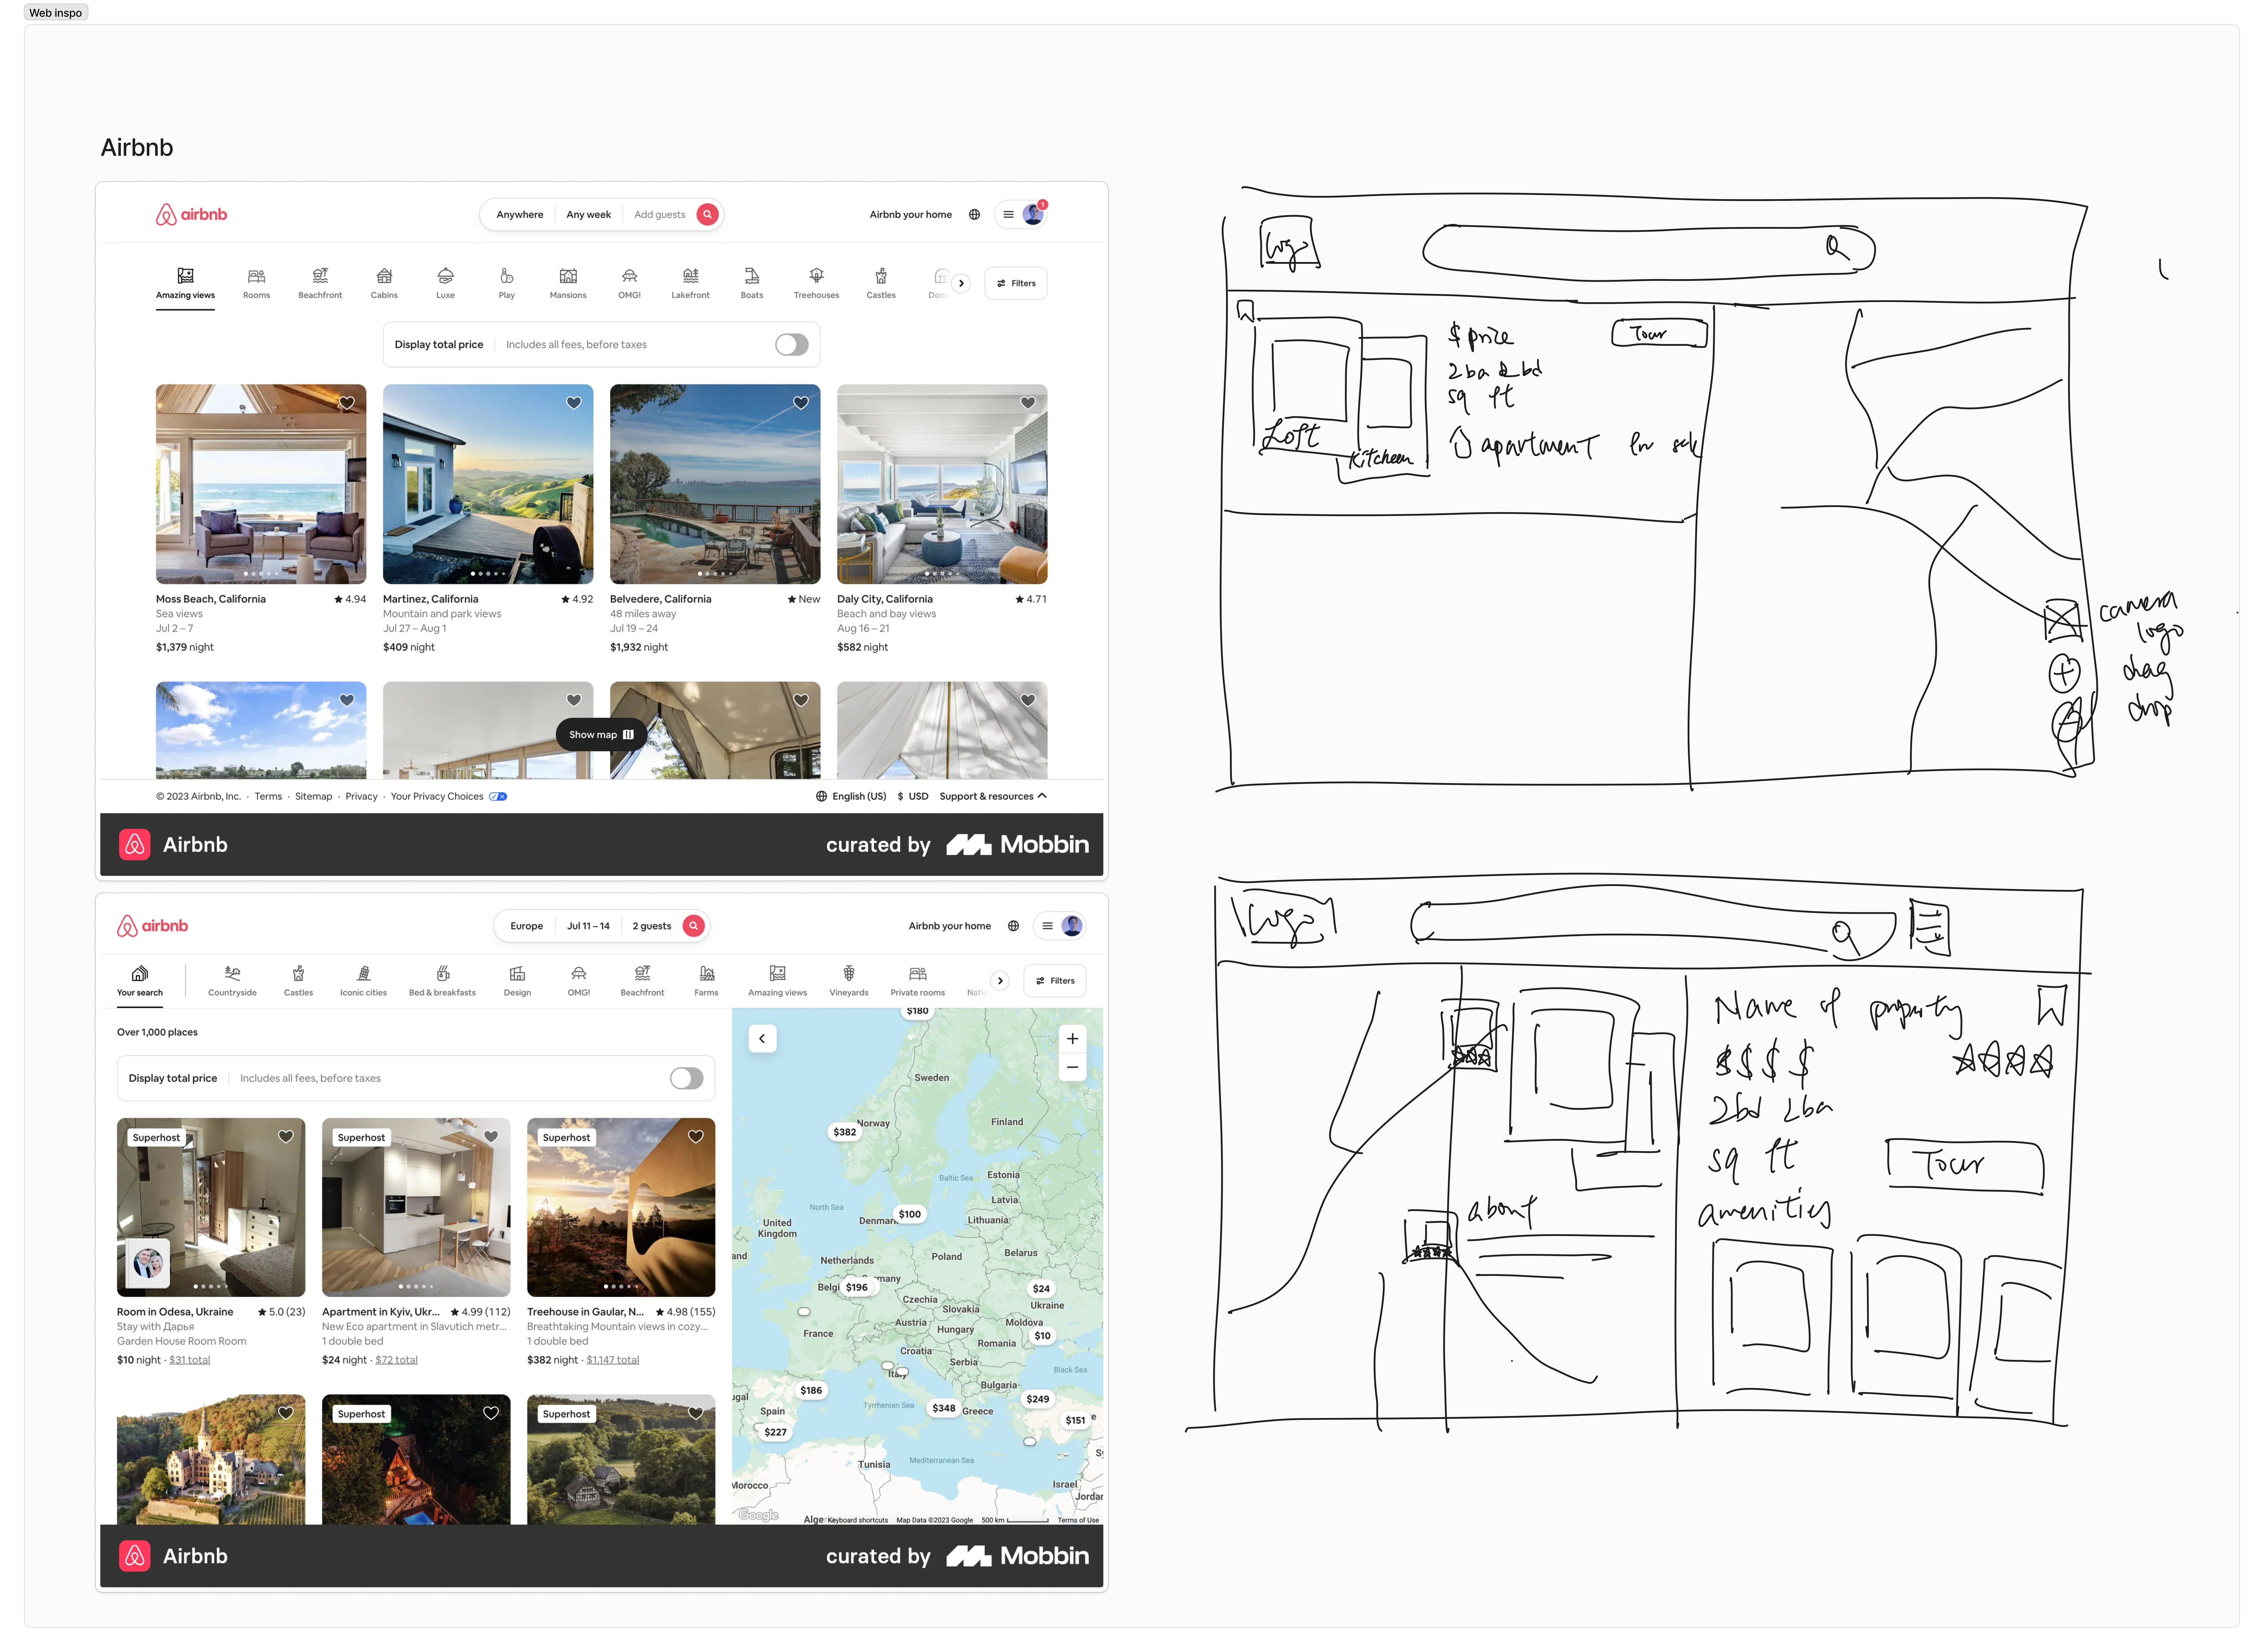The width and height of the screenshot is (2264, 1652).
Task: Favorite the Martinez, California listing heart
Action: (x=574, y=403)
